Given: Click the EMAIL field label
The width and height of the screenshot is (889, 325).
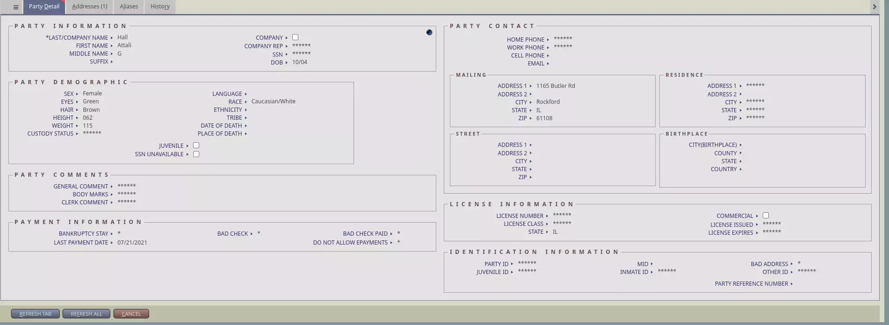Looking at the screenshot, I should 536,64.
